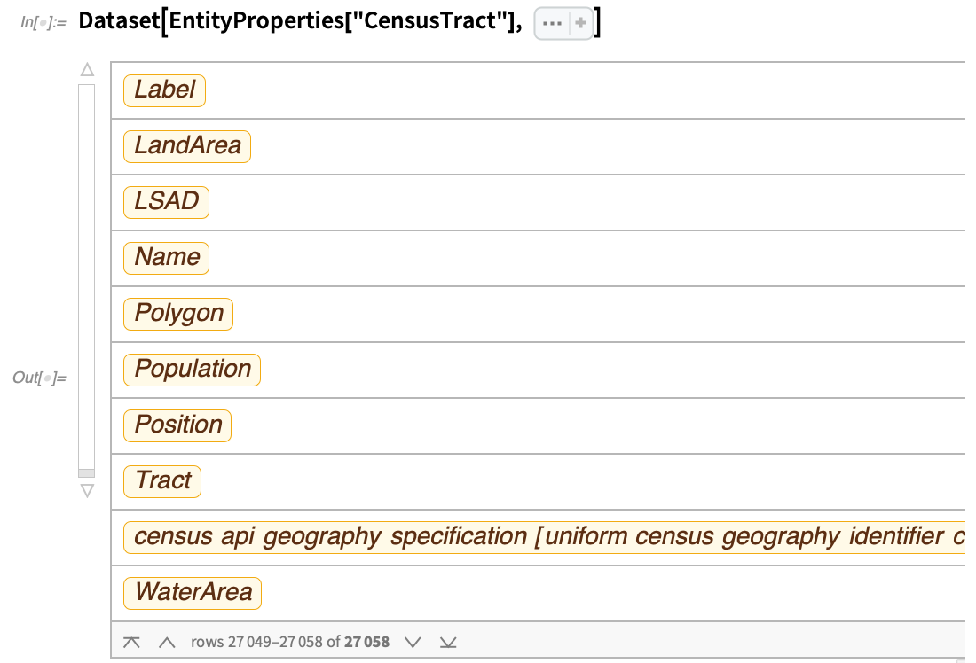This screenshot has width=976, height=663.
Task: Click the Position property entry
Action: (177, 425)
